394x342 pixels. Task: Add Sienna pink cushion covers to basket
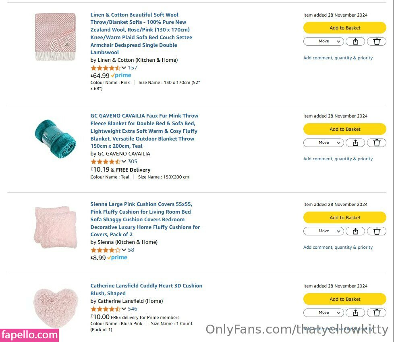click(344, 218)
